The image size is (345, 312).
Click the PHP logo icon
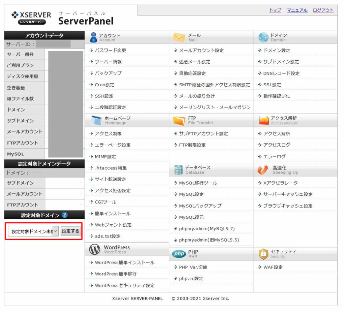(179, 254)
